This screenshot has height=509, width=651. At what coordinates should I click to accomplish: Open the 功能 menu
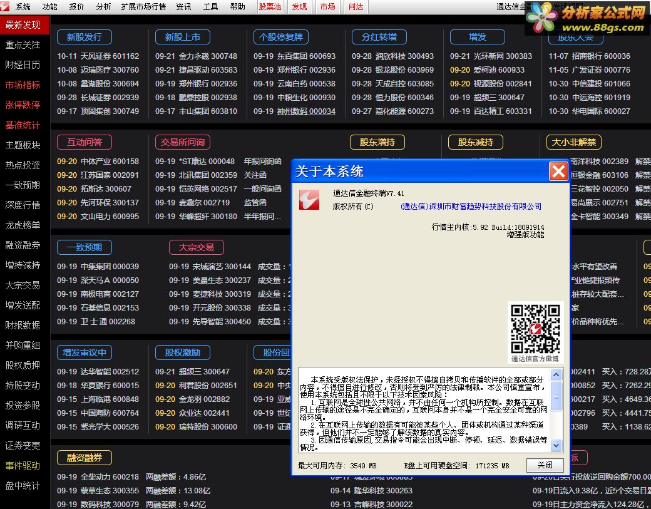click(50, 7)
